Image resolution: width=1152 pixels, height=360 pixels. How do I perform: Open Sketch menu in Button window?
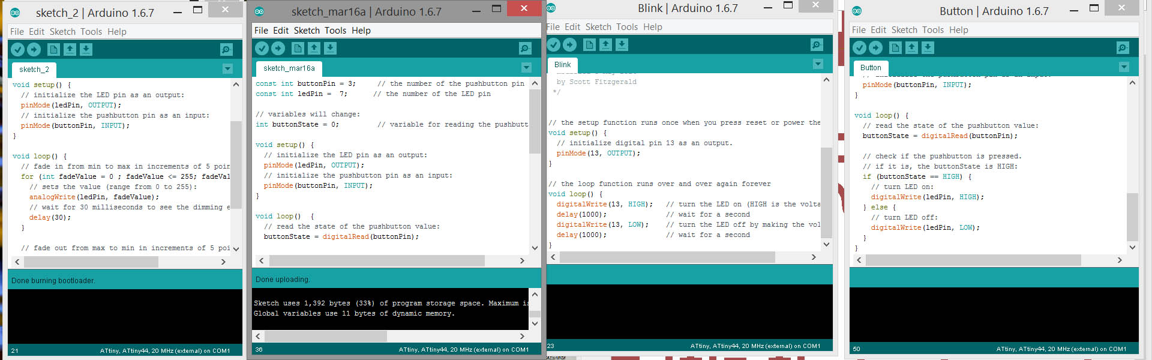point(904,29)
